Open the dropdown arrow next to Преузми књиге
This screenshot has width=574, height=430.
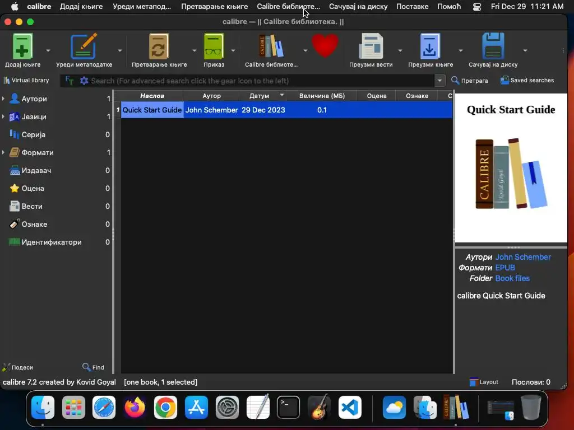point(461,50)
